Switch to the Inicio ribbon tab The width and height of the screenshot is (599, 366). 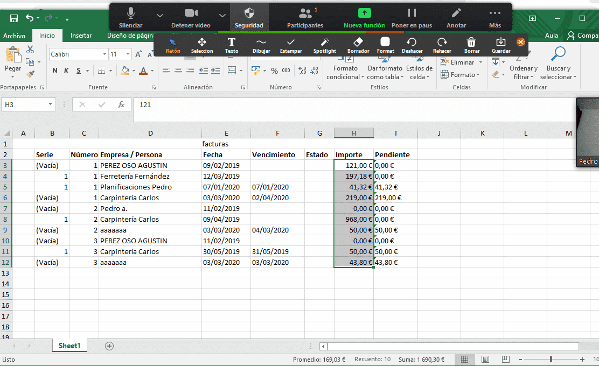(47, 36)
